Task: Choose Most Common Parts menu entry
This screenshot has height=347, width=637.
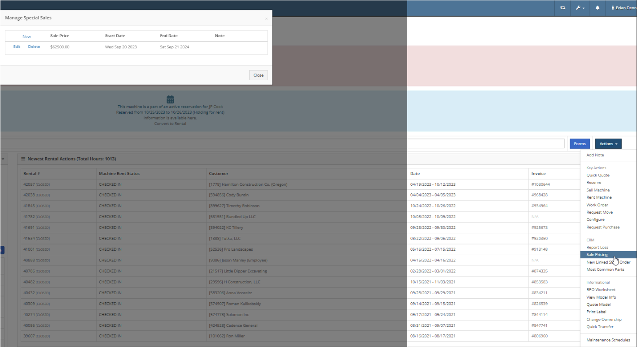Action: pyautogui.click(x=605, y=270)
